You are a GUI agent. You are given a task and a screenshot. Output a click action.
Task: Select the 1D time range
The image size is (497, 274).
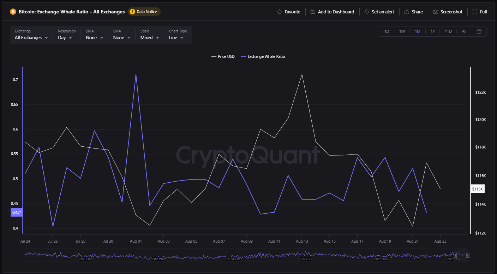[387, 31]
